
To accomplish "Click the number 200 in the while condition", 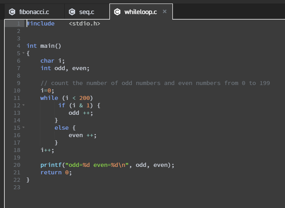I will pyautogui.click(x=84, y=98).
